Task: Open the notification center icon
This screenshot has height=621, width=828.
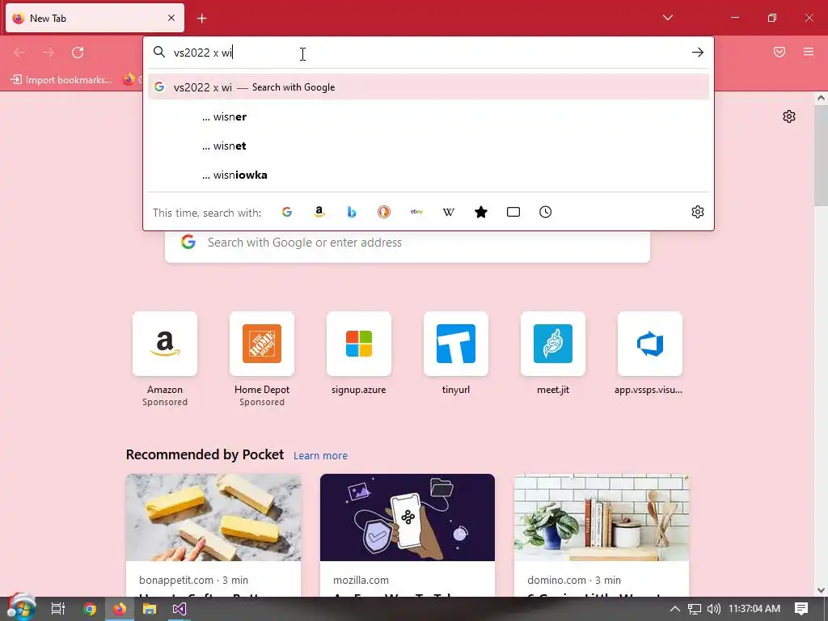Action: [801, 609]
